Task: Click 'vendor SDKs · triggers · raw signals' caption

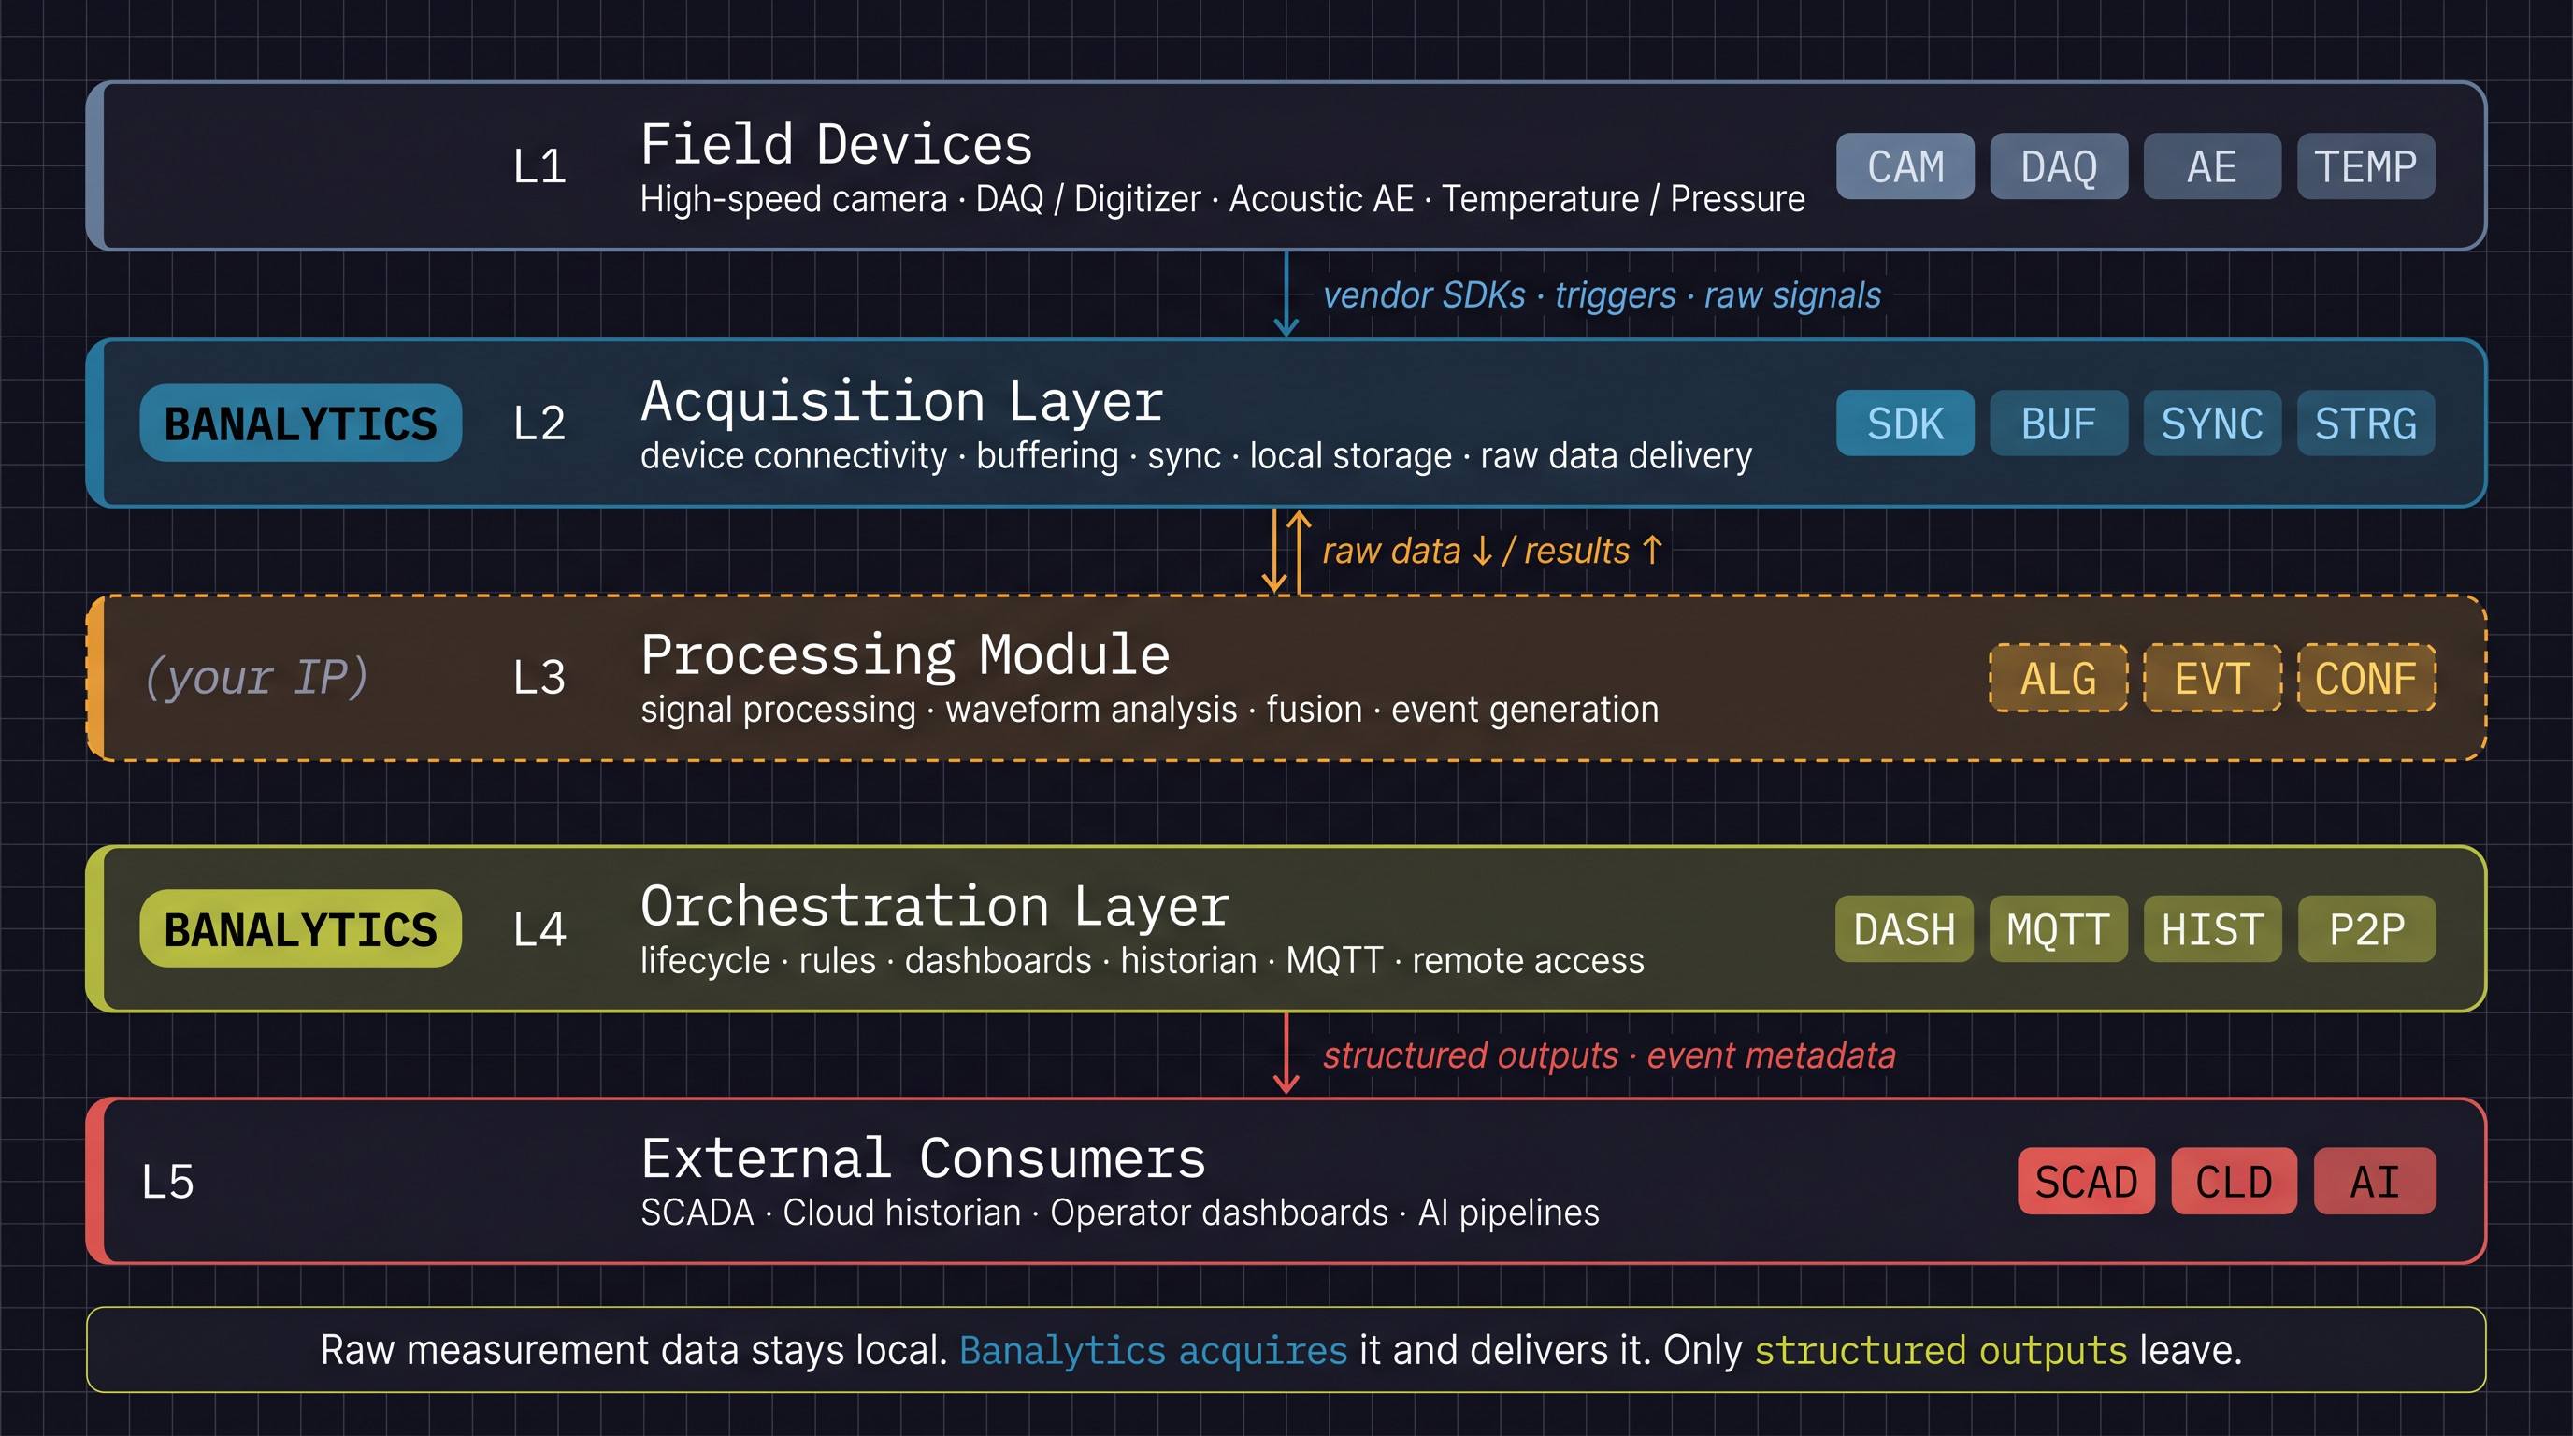Action: click(x=1602, y=295)
